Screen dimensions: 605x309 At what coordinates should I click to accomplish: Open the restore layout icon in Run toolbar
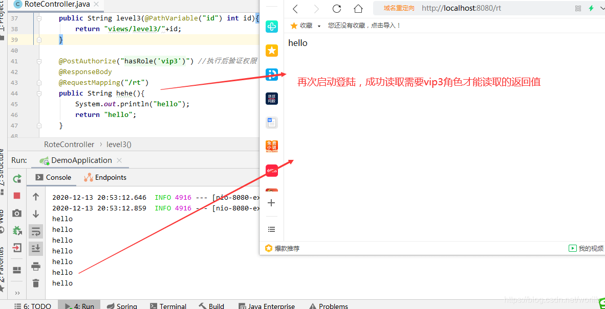point(17,270)
